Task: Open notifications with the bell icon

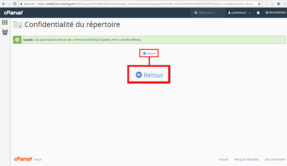Action: pyautogui.click(x=258, y=12)
